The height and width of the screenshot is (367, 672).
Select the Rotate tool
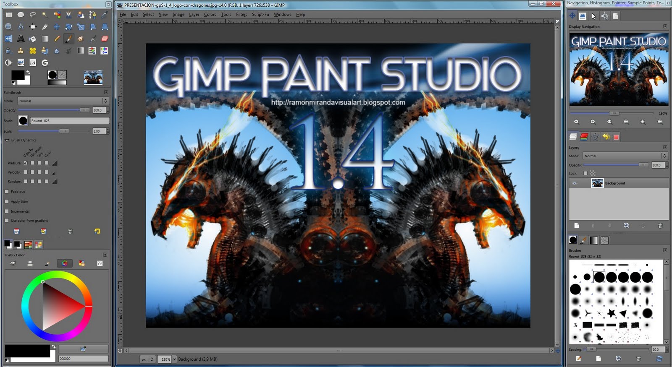(x=69, y=27)
